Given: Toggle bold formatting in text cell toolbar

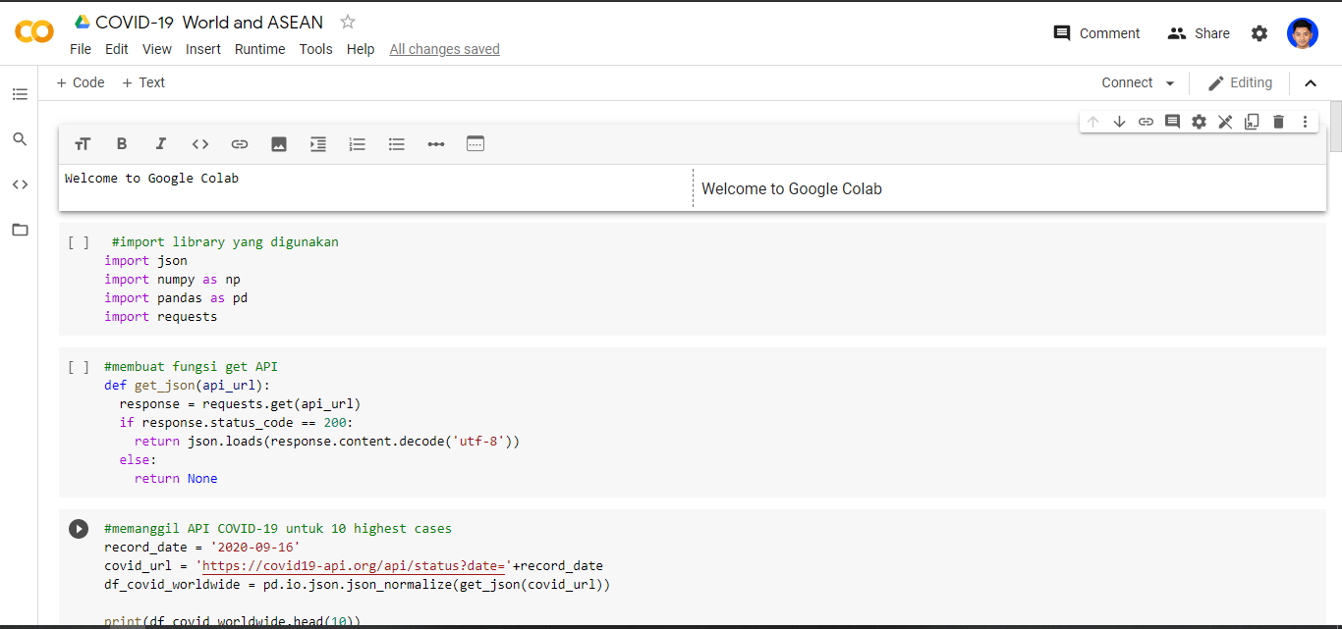Looking at the screenshot, I should click(122, 144).
